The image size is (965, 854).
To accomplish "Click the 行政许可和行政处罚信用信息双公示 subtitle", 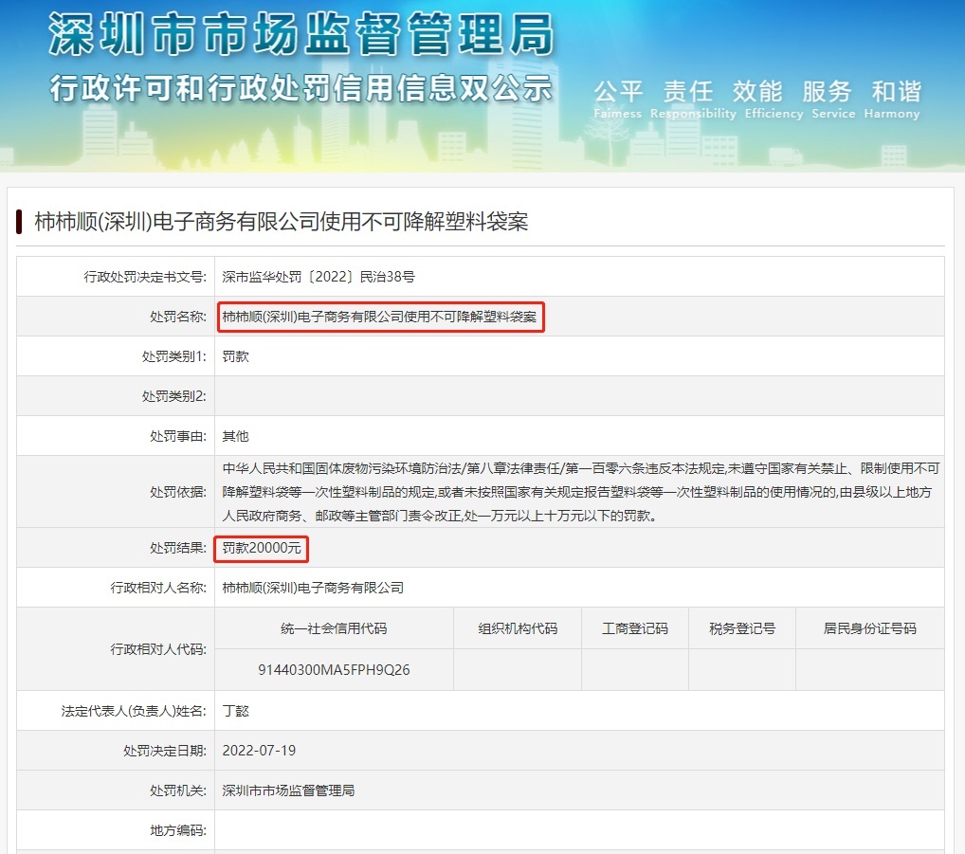I will 301,88.
